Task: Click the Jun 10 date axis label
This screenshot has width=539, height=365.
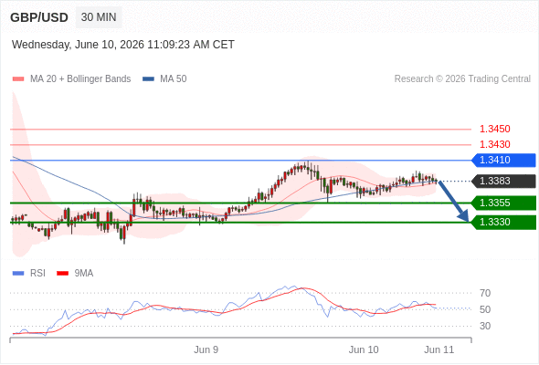Action: 364,349
